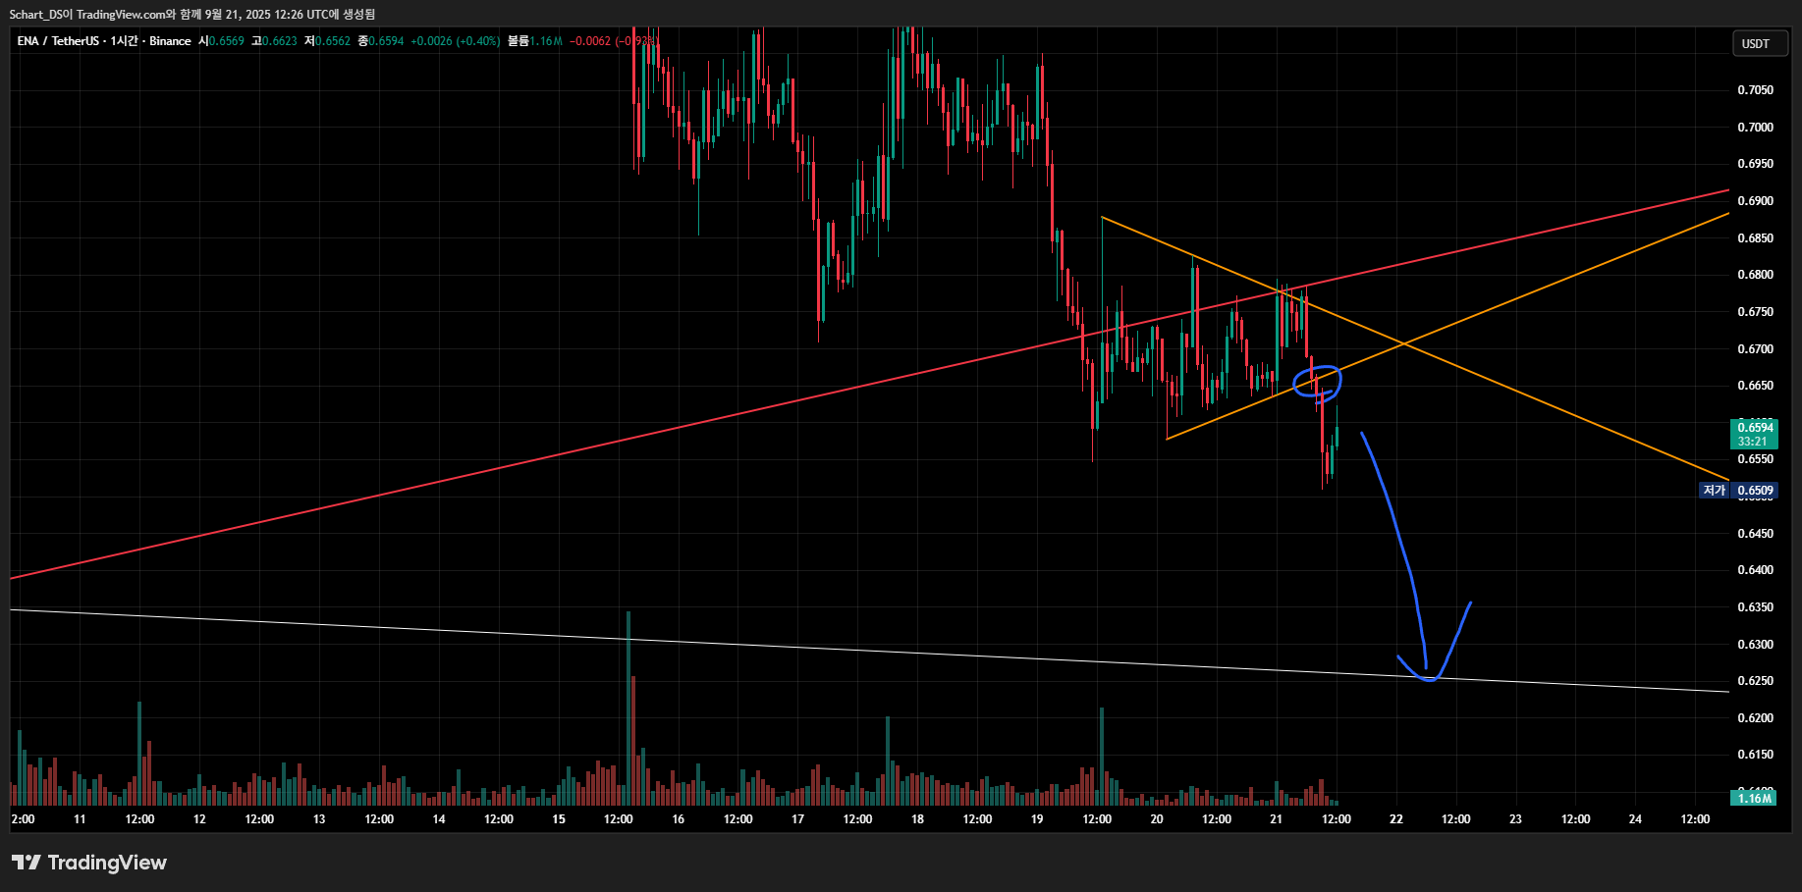Image resolution: width=1802 pixels, height=892 pixels.
Task: Click the +0.0026 (+0.40%) change value
Action: (455, 41)
